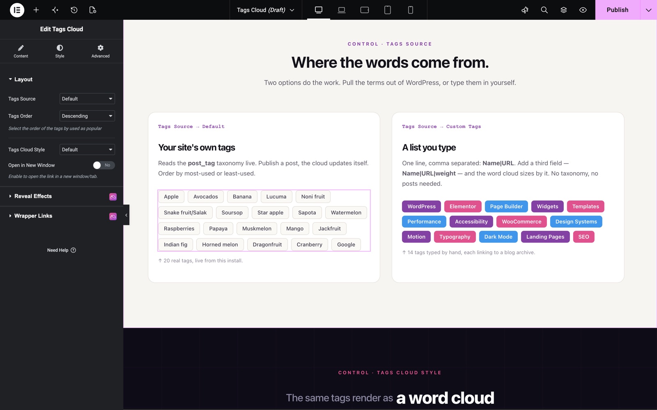Open the Tags Cloud Style dropdown
Image resolution: width=657 pixels, height=410 pixels.
(87, 150)
